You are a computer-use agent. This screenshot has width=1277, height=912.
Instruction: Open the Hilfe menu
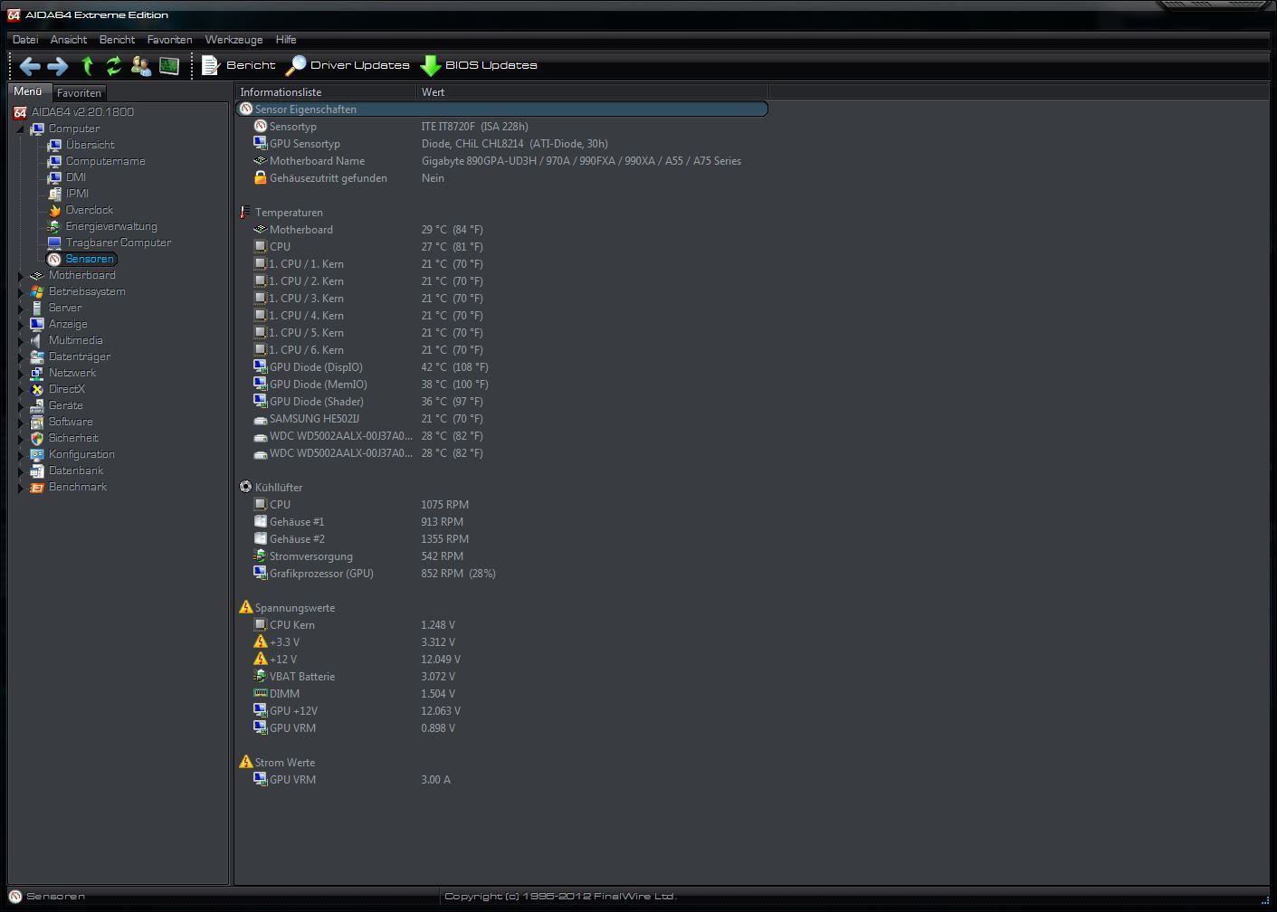(x=286, y=40)
